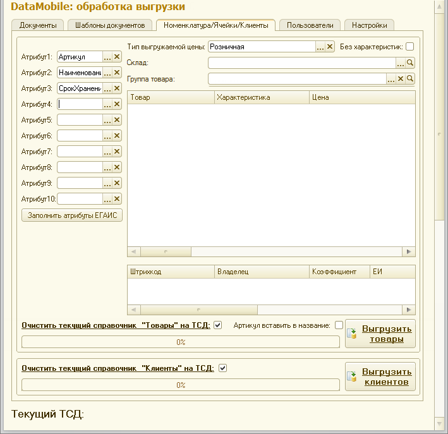The width and height of the screenshot is (448, 434).
Task: Clear the Атрибут7 field with X
Action: pos(117,152)
